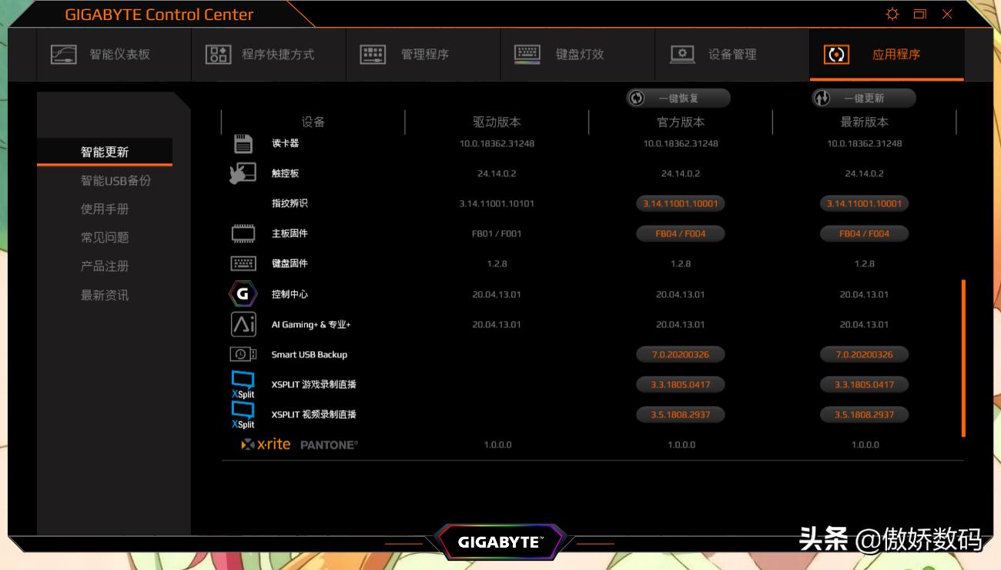Click the hexagonal G Control Center icon
Viewport: 1001px width, 570px height.
tap(243, 293)
